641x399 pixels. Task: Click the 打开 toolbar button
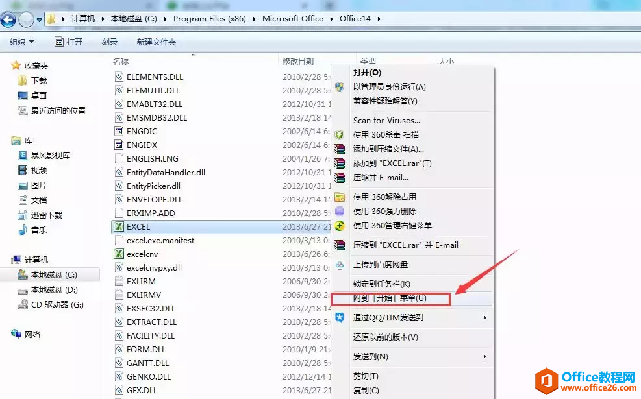tap(69, 42)
